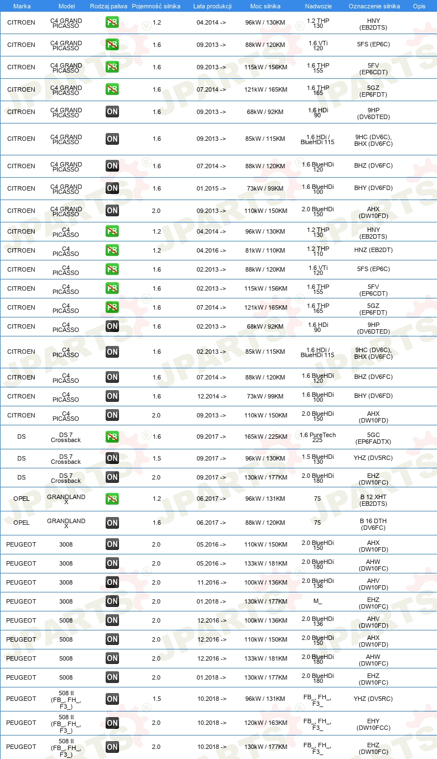Click ON icon in DS 7 Crossback 1.5 YHZ row
437x759 pixels.
click(112, 458)
